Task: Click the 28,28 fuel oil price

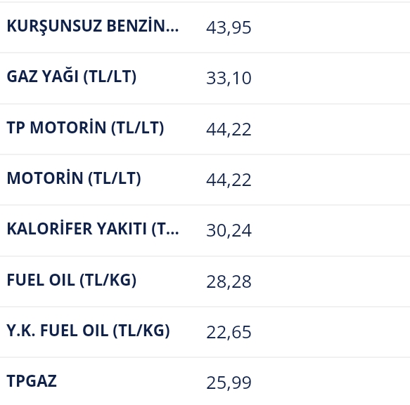Action: (229, 282)
